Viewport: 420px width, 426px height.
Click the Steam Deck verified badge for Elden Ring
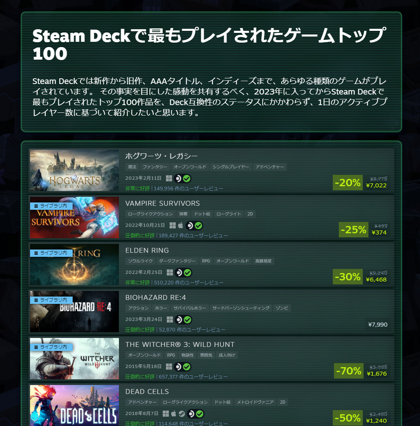pos(183,273)
